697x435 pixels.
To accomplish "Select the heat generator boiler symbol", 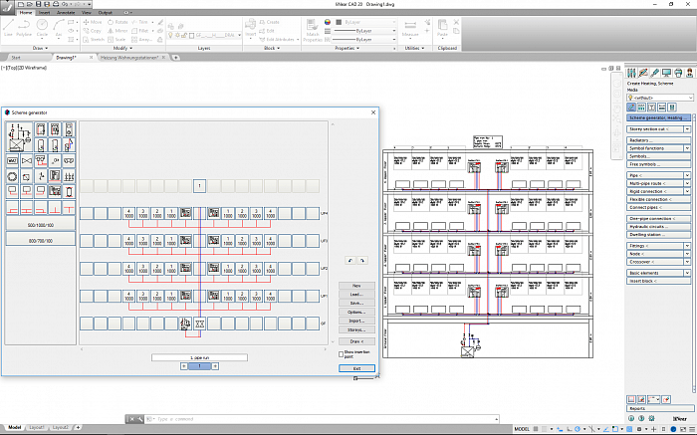I will coord(19,137).
